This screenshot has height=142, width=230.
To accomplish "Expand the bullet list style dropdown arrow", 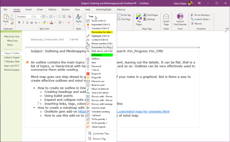I will [47, 17].
